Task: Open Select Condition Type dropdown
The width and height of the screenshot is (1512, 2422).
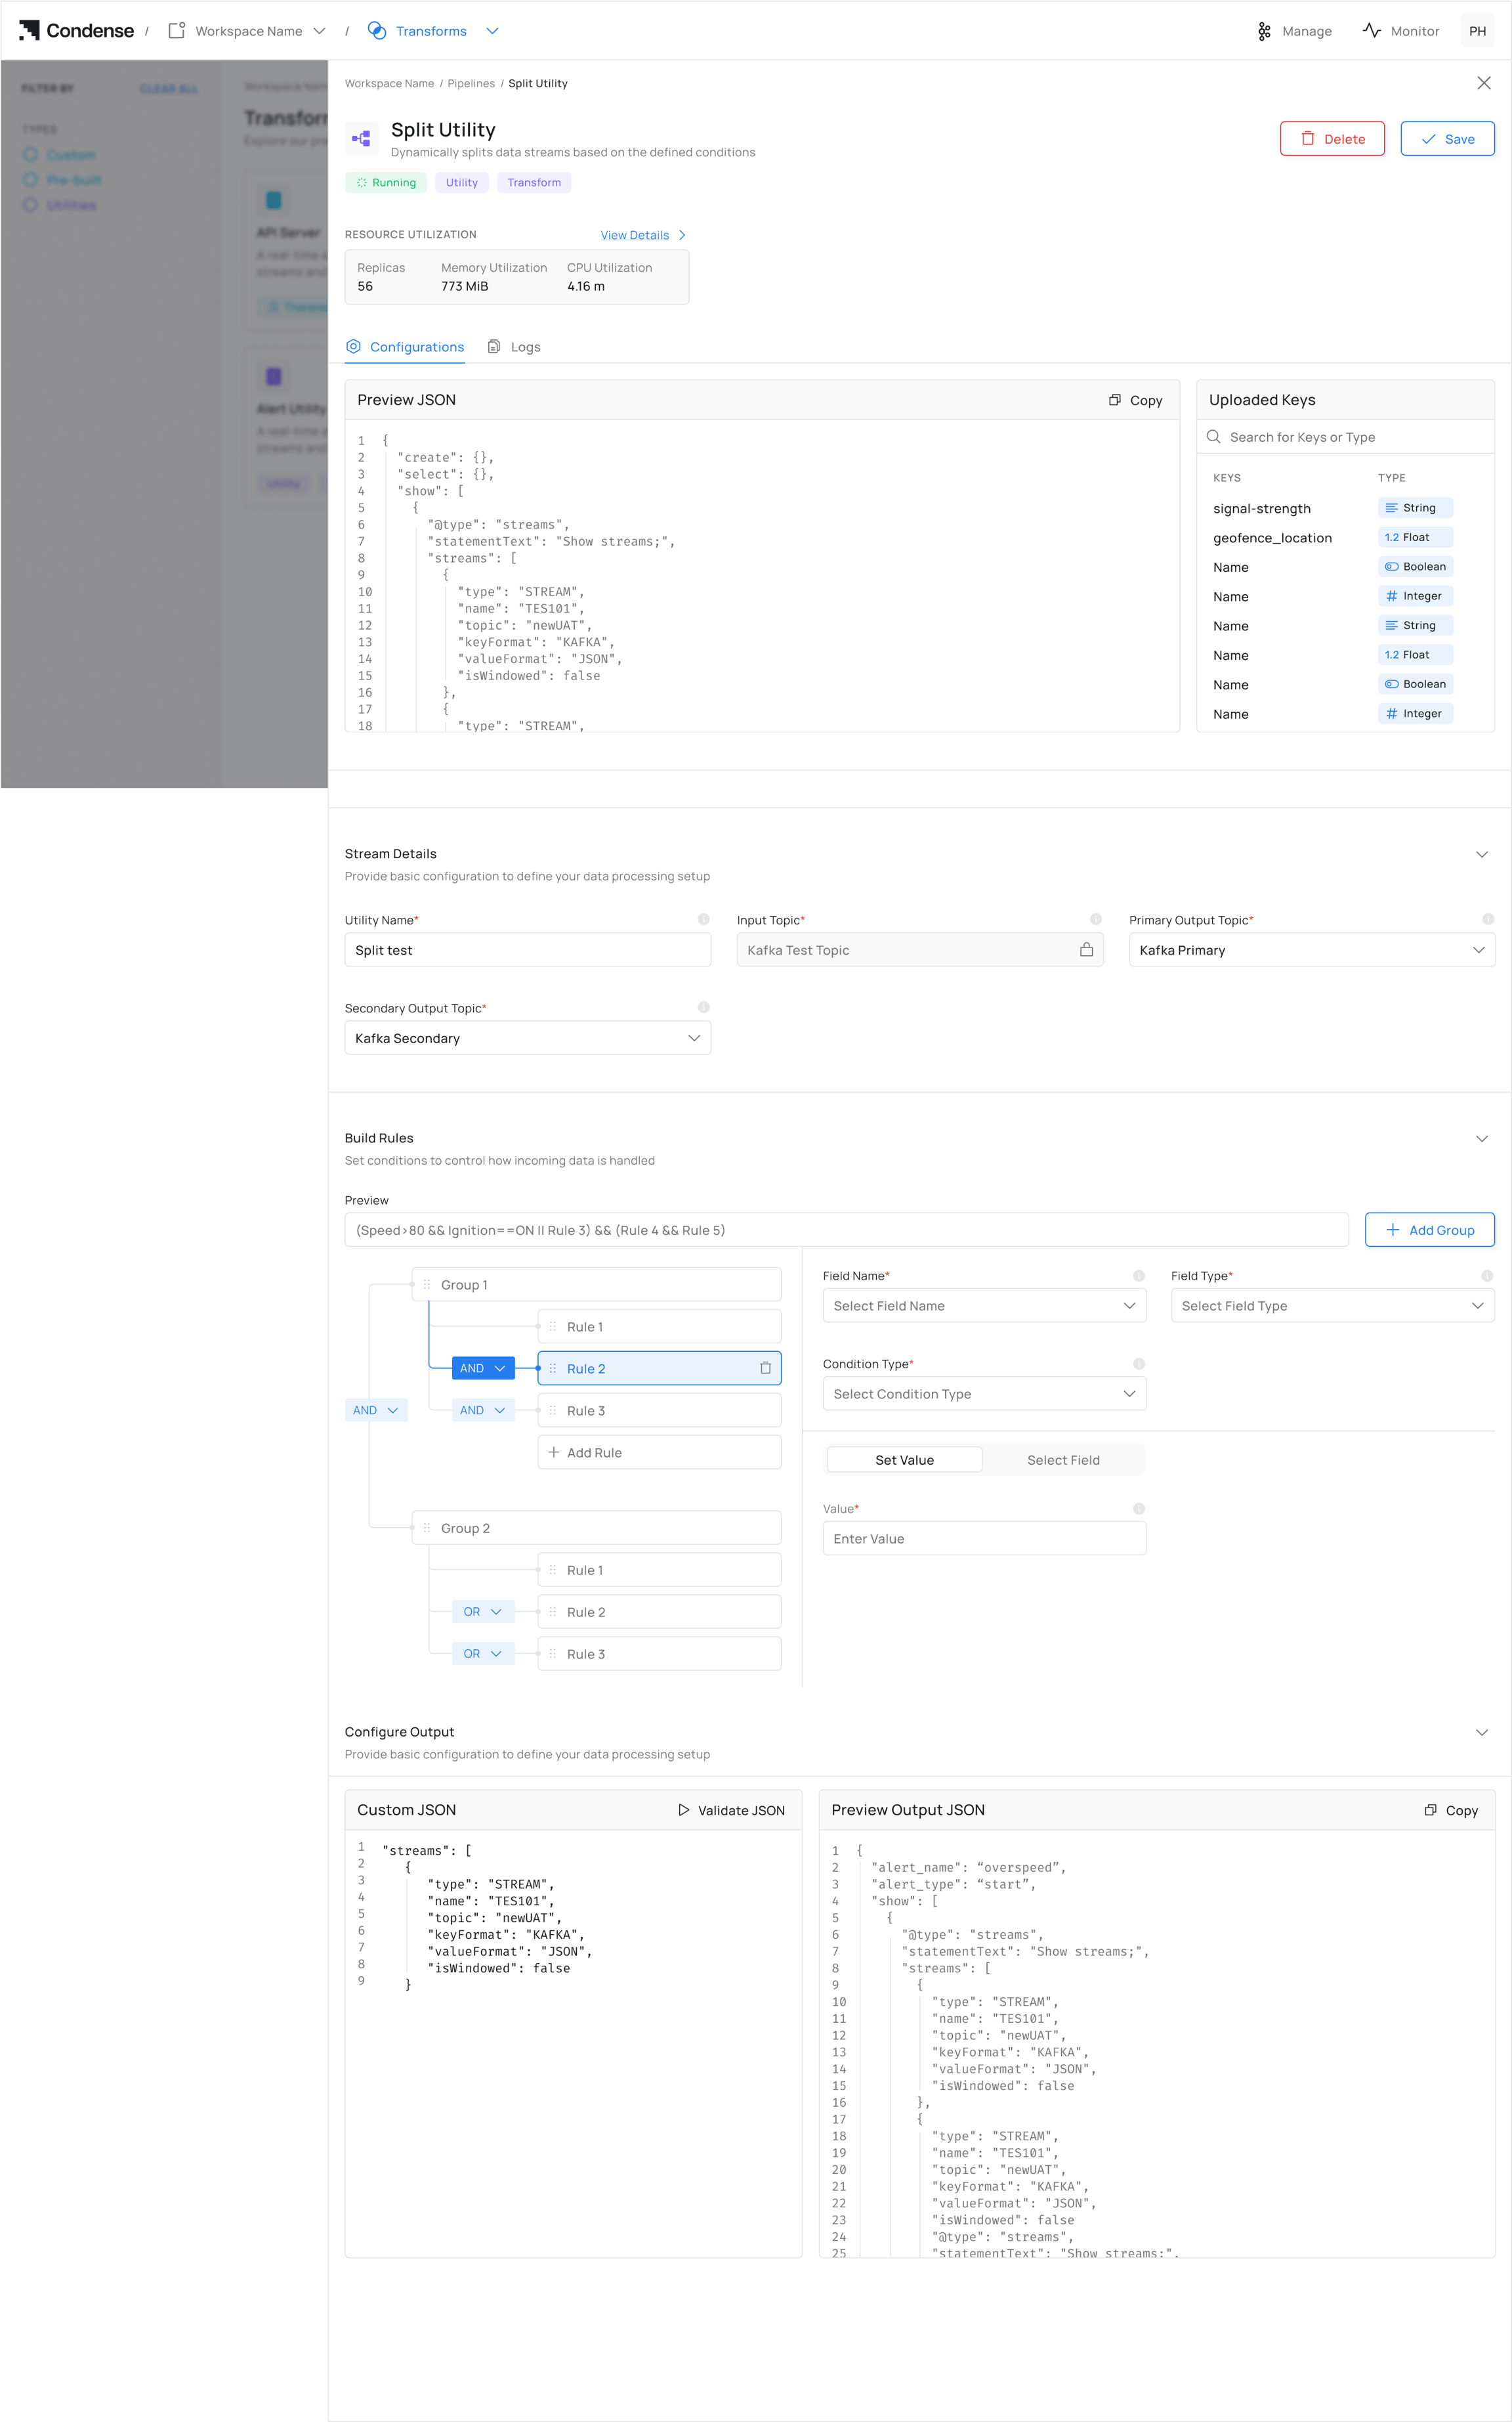Action: pyautogui.click(x=984, y=1394)
